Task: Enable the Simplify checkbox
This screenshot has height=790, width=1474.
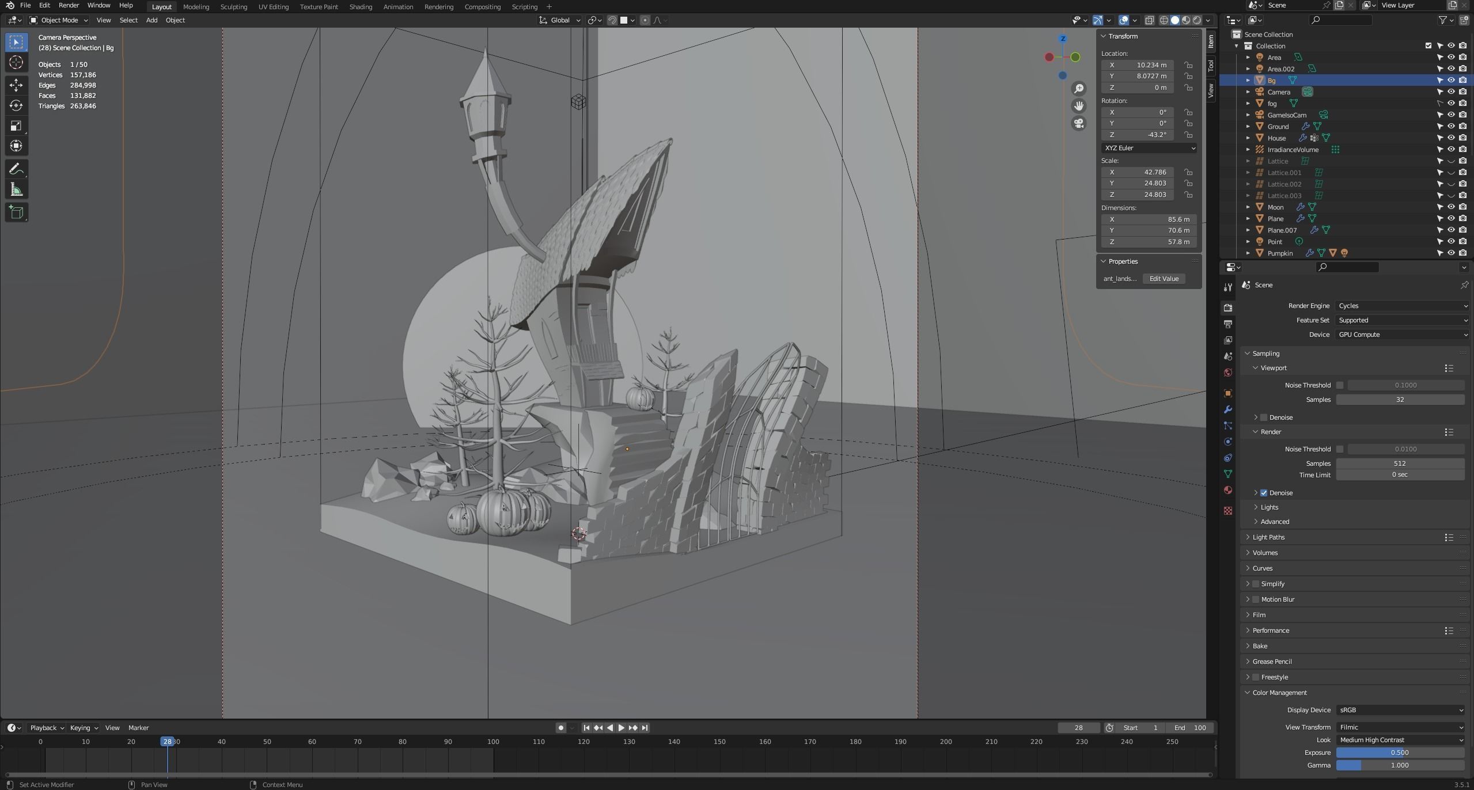Action: (1256, 584)
